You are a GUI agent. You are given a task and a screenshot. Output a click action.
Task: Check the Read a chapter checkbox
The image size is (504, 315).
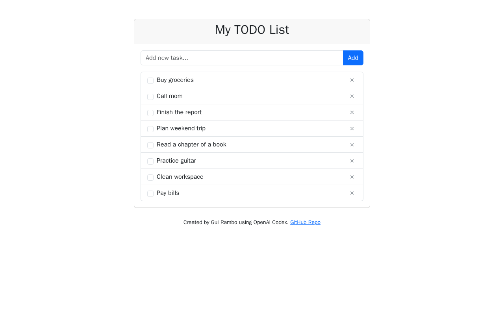150,145
